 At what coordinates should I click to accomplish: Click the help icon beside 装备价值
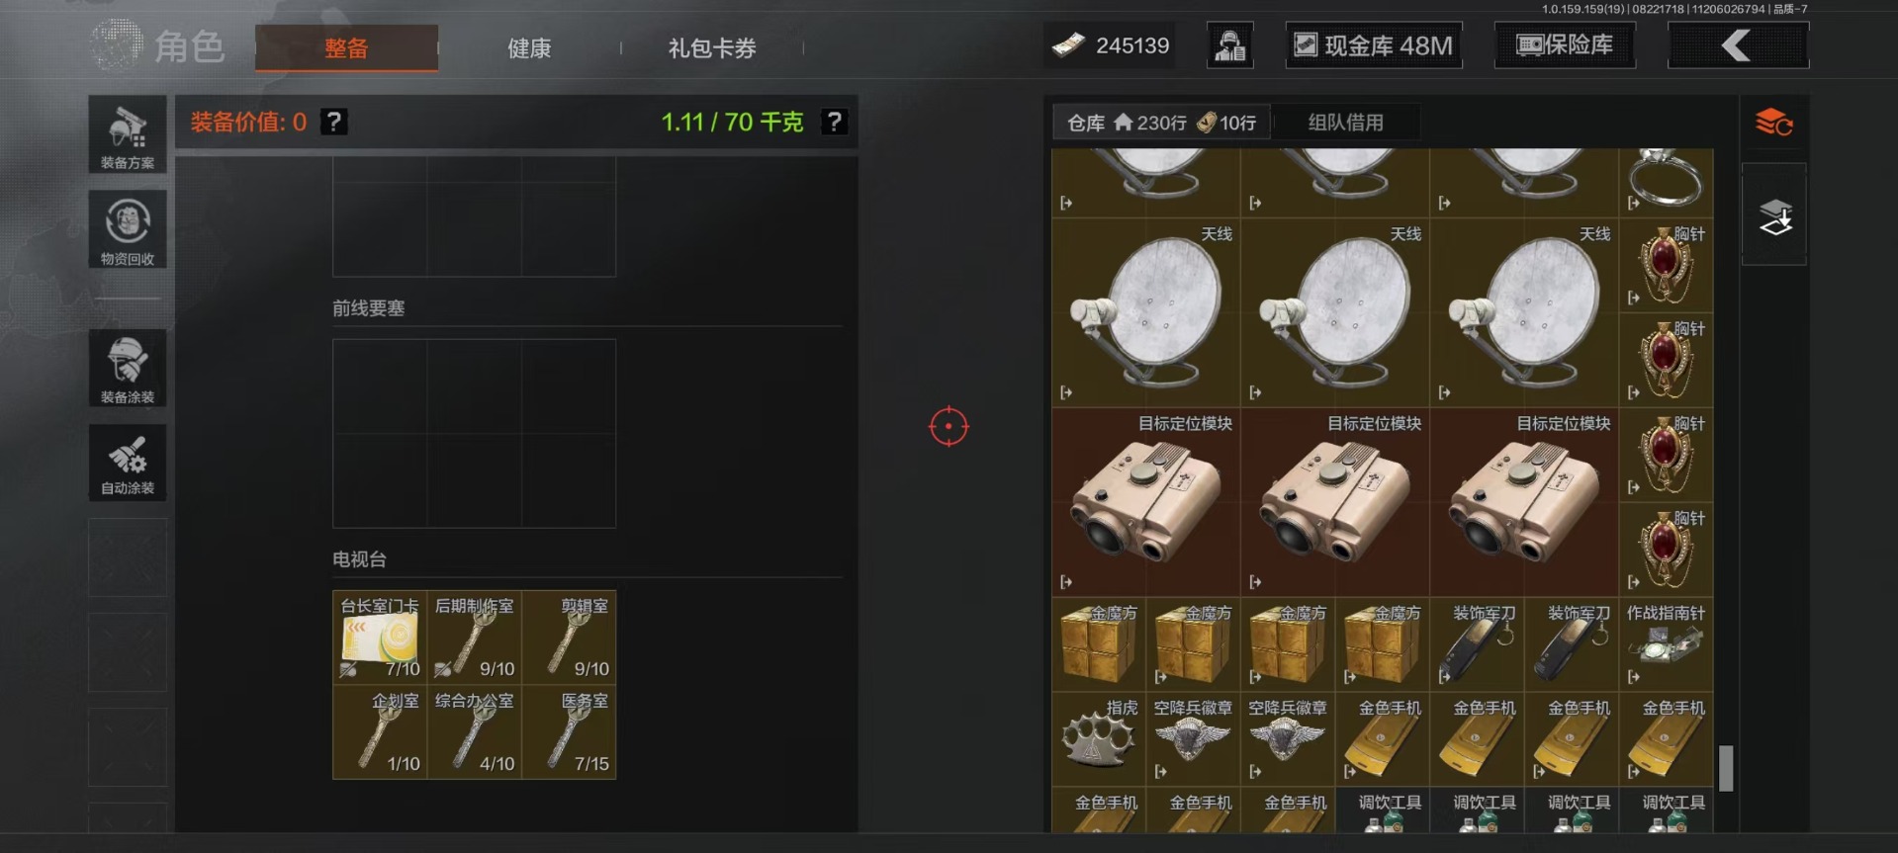click(x=334, y=122)
